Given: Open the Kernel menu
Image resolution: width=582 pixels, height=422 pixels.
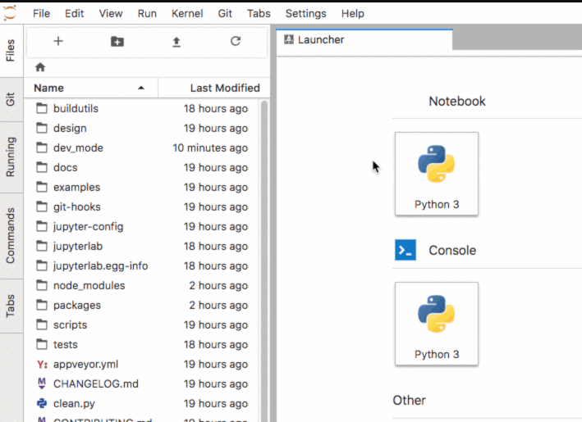Looking at the screenshot, I should pos(187,14).
